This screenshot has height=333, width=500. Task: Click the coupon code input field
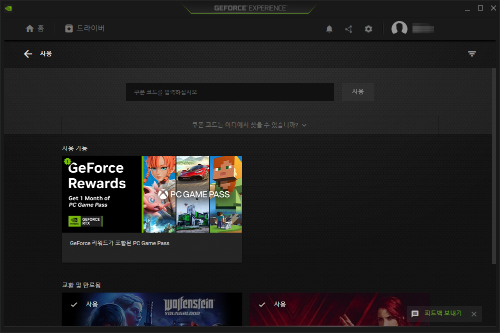point(230,92)
